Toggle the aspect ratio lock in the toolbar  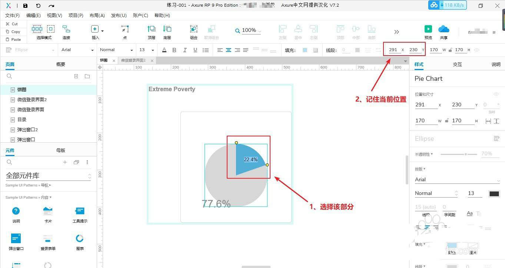[450, 50]
